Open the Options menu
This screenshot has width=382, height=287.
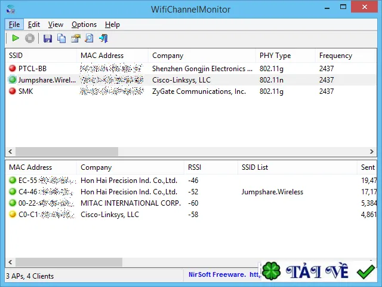click(84, 25)
